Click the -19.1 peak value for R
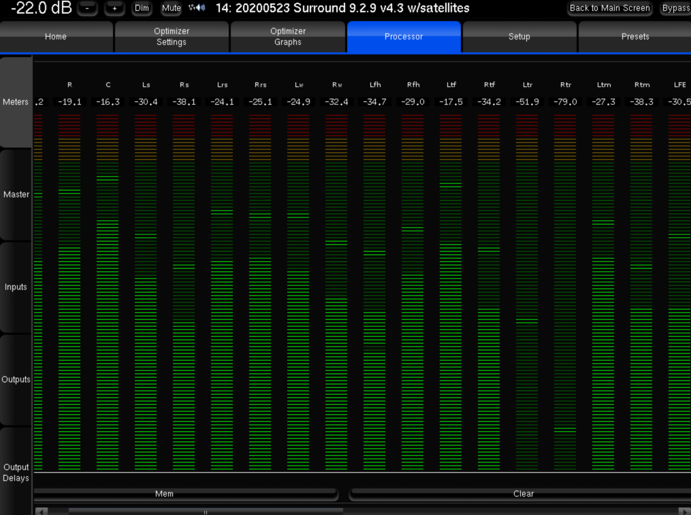 click(70, 102)
